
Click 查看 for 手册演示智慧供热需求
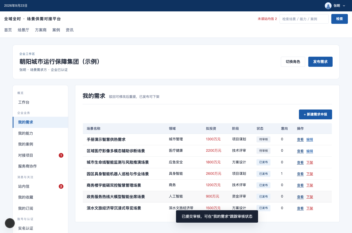(300, 140)
